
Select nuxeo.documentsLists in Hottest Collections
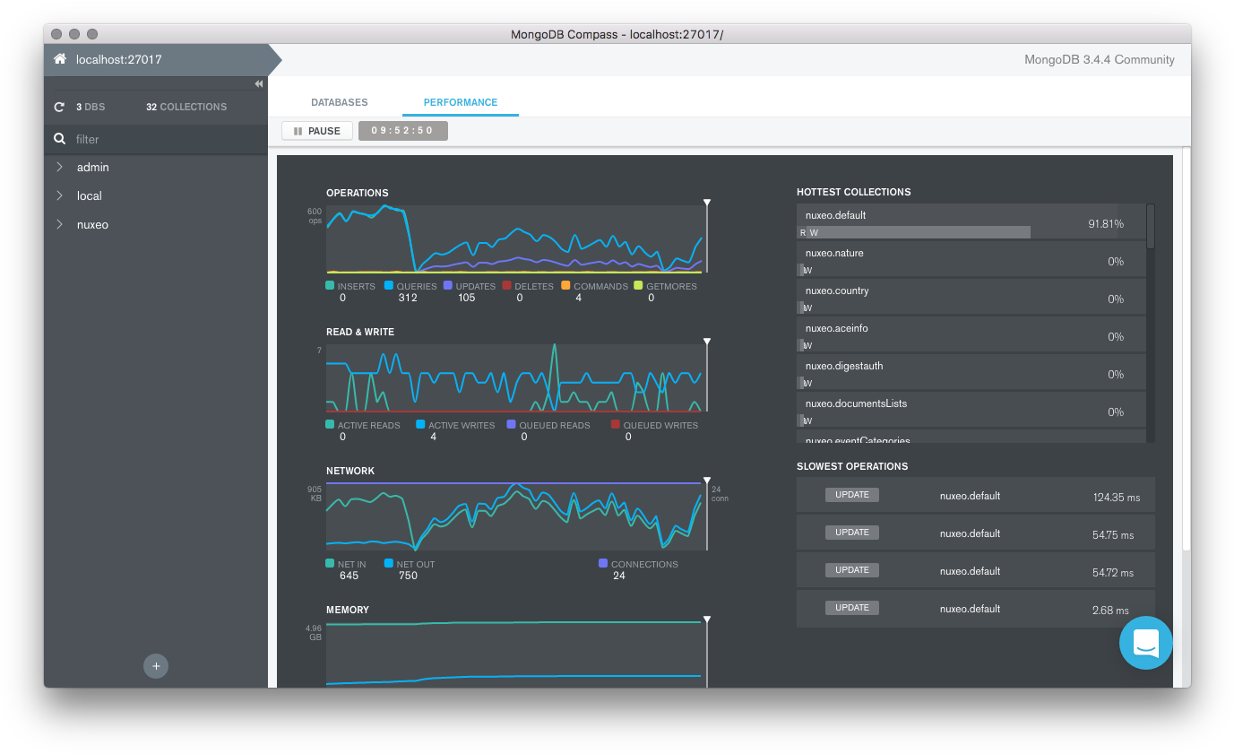[x=971, y=410]
